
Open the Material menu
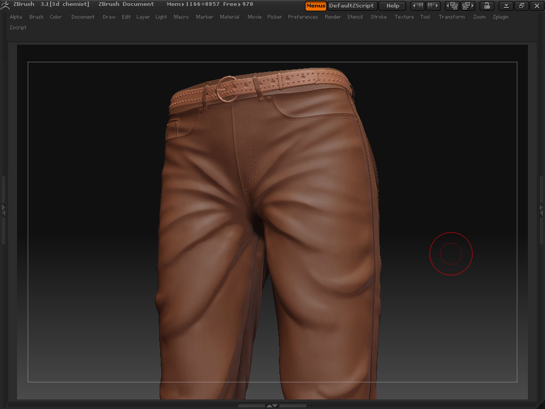click(x=229, y=17)
